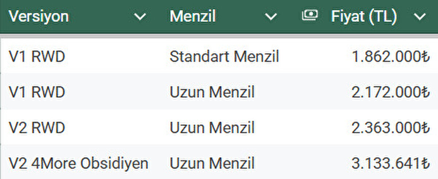This screenshot has width=438, height=179.
Task: Open the Versiyon column dropdown arrow
Action: [x=140, y=17]
